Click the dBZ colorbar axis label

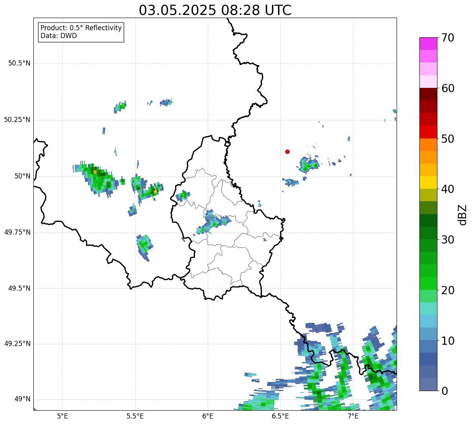coord(463,215)
